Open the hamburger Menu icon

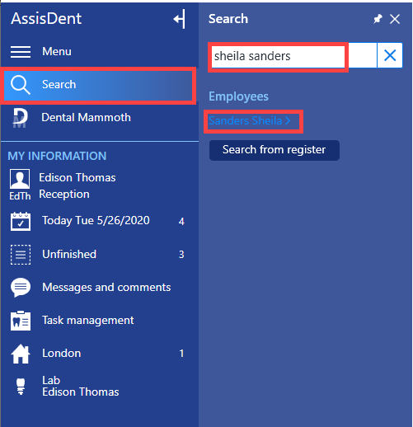(x=21, y=52)
